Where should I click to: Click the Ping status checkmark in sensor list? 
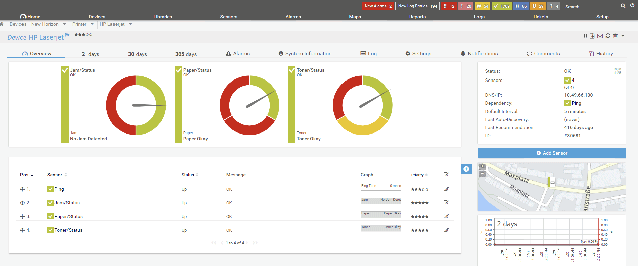click(x=50, y=189)
